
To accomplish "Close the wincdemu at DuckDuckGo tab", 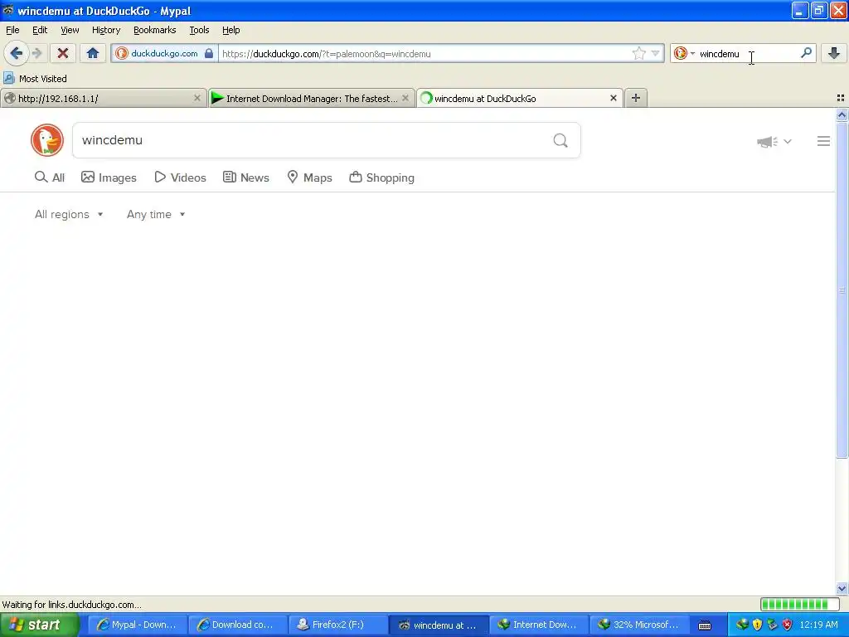I will point(613,98).
